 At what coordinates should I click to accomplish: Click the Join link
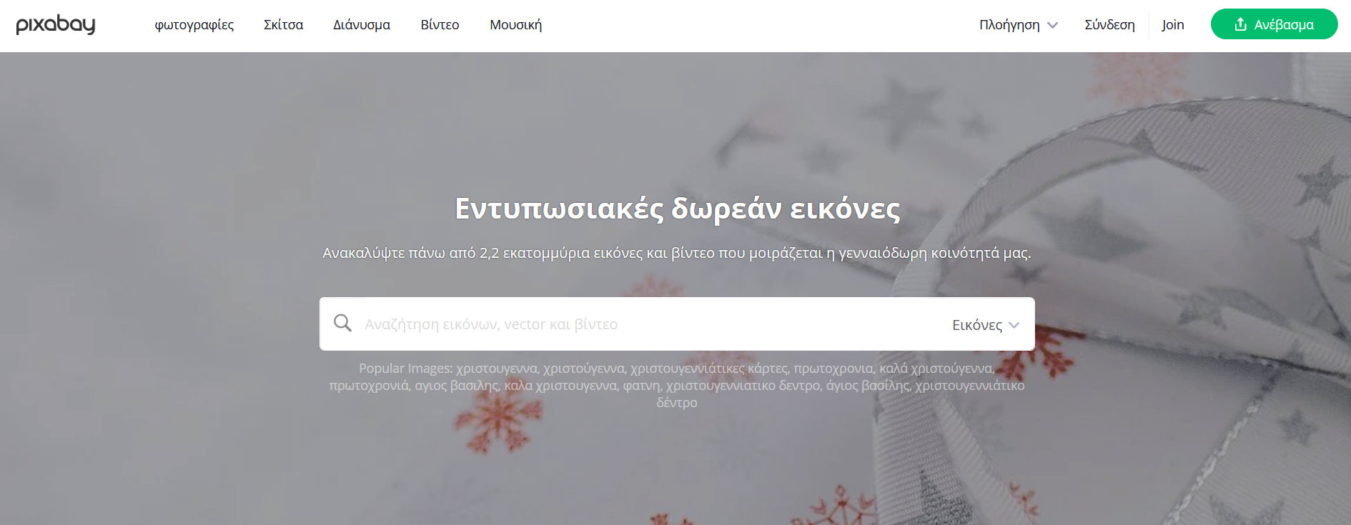tap(1172, 25)
